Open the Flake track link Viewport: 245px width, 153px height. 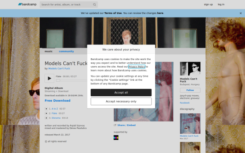54,113
